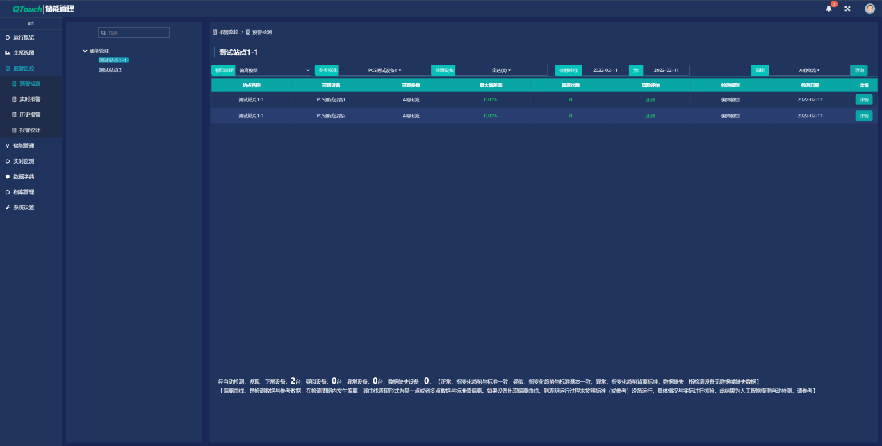Open the 运行概览 menu item
The height and width of the screenshot is (446, 882).
click(x=24, y=37)
